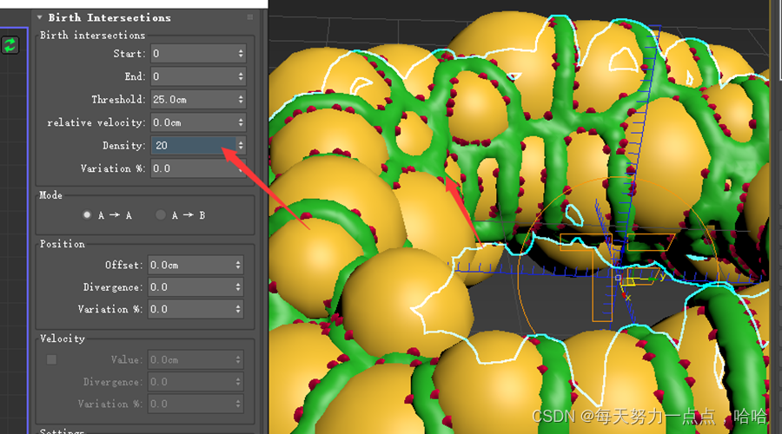Image resolution: width=782 pixels, height=434 pixels.
Task: Click the Velocity Divergence field
Action: click(190, 382)
